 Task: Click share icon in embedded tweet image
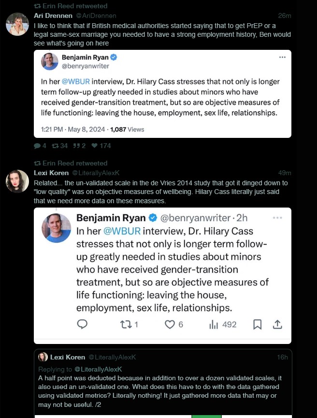point(277,325)
